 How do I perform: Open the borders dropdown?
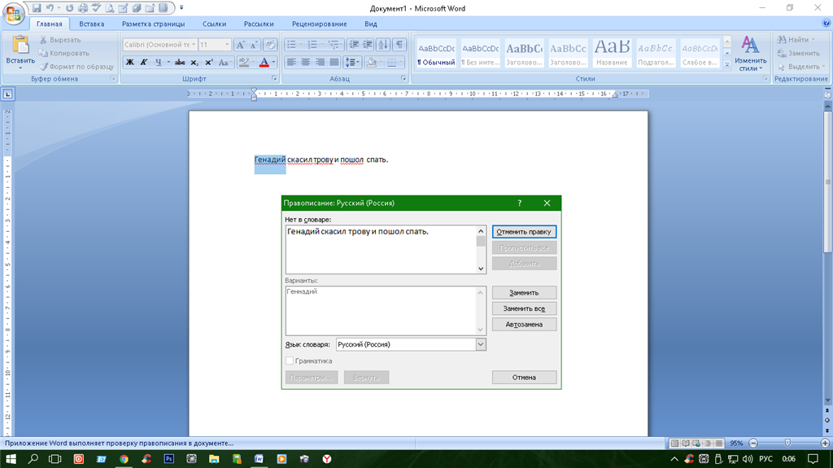point(400,62)
